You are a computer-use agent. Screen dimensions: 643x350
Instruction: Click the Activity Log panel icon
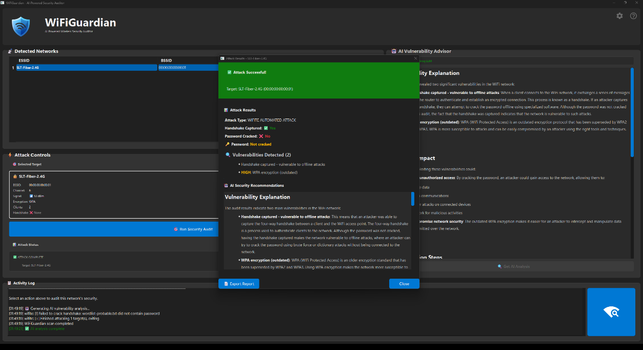(x=10, y=283)
